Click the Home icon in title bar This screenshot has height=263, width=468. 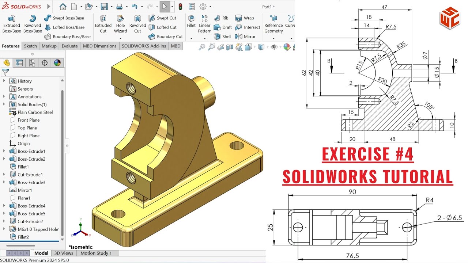[x=63, y=6]
